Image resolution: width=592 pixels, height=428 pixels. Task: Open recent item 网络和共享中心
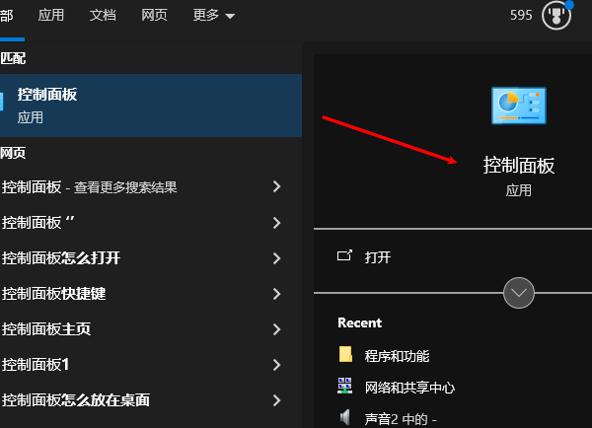(x=409, y=388)
